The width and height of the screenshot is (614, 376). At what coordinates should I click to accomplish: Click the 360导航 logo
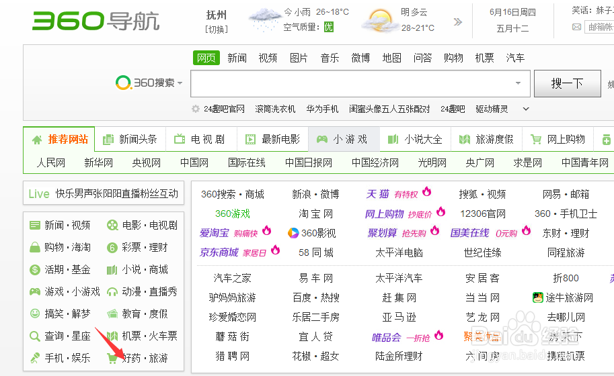[x=96, y=21]
